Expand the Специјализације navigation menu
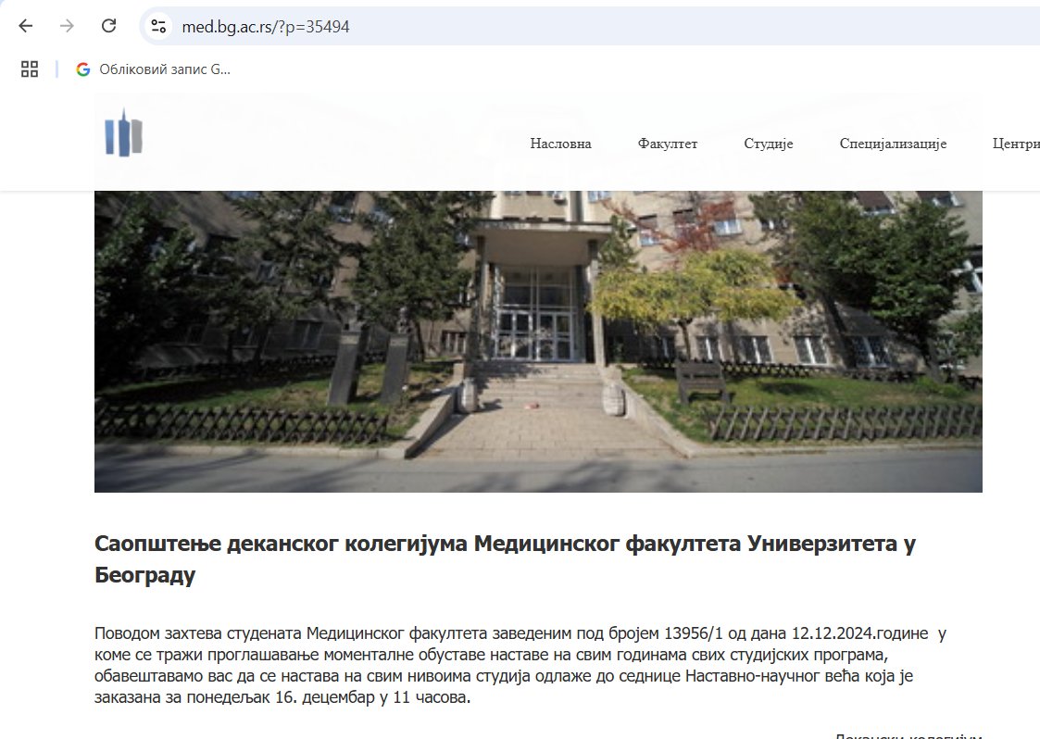Image resolution: width=1040 pixels, height=739 pixels. [893, 144]
